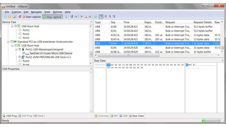Open the View menu
The width and height of the screenshot is (226, 127).
47,12
